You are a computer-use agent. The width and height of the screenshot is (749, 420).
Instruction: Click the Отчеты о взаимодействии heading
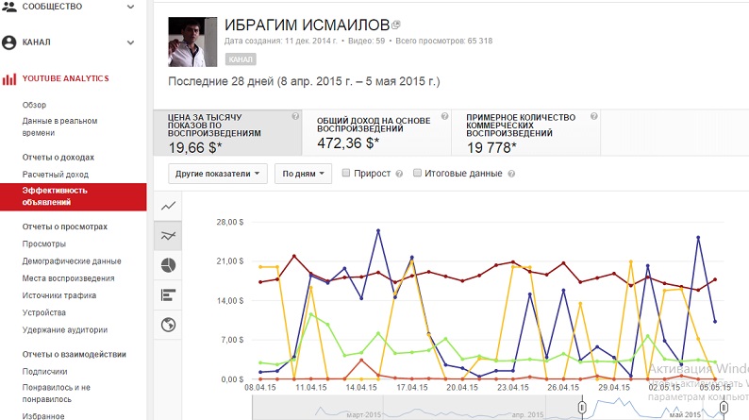[74, 354]
